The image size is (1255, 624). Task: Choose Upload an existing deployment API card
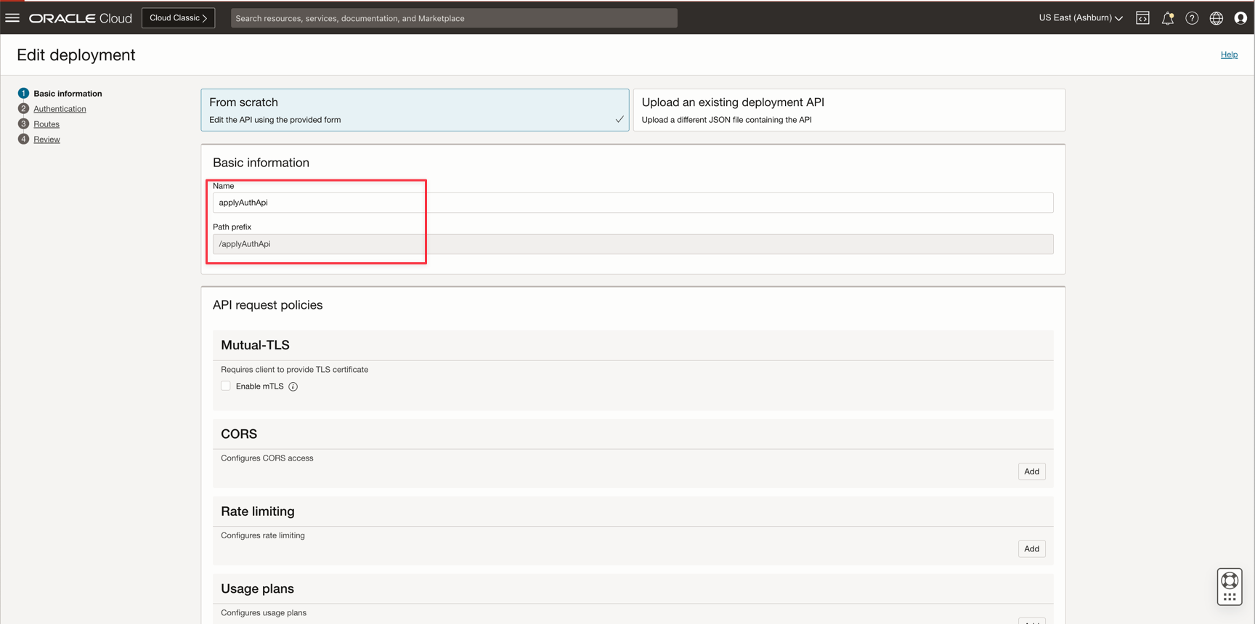point(848,110)
